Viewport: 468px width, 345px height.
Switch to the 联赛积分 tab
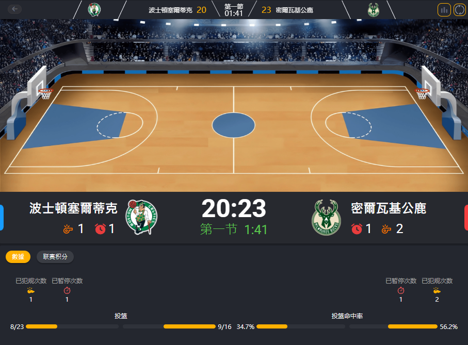coord(55,257)
